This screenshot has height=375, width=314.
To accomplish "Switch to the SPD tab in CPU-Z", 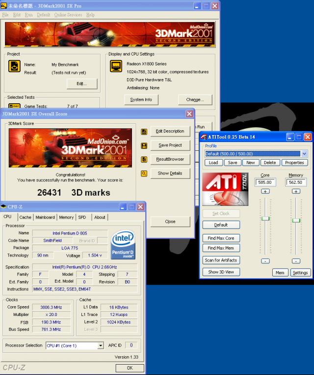I will coord(82,217).
